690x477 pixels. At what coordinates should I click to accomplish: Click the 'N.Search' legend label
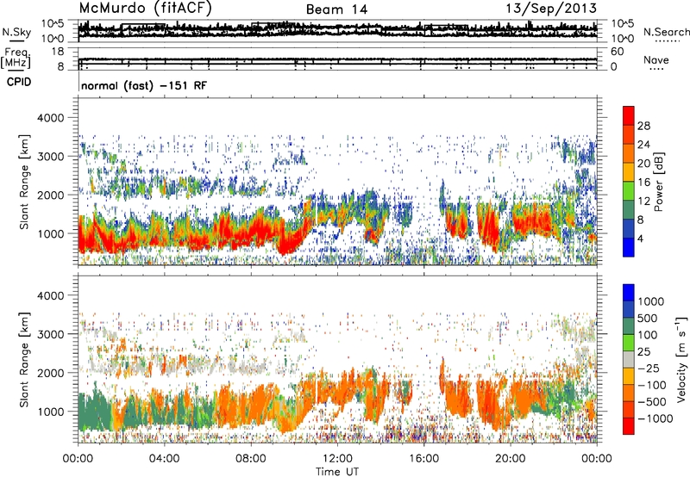(666, 32)
